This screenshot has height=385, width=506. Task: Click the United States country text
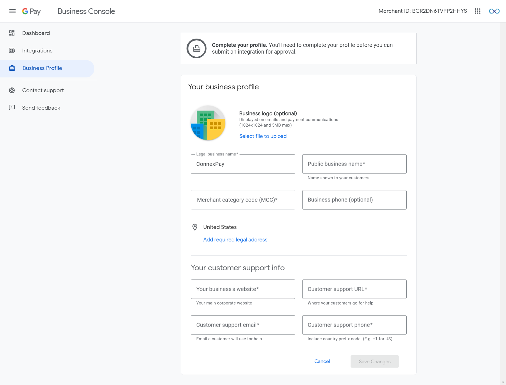pyautogui.click(x=220, y=227)
